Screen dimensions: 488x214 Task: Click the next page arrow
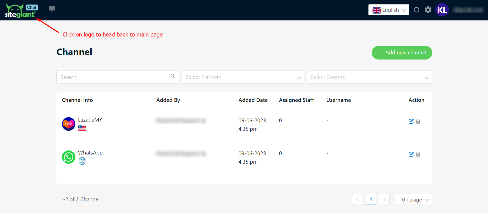pos(384,199)
